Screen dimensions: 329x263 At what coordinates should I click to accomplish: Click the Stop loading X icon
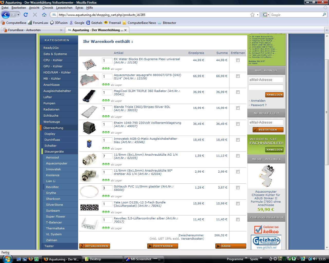click(x=35, y=15)
